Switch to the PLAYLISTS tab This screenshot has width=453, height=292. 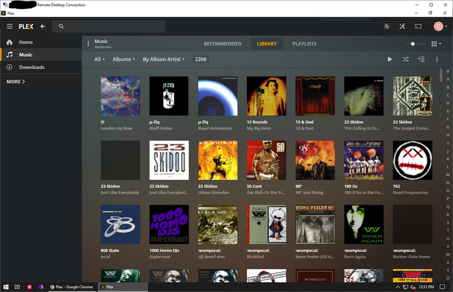click(304, 44)
